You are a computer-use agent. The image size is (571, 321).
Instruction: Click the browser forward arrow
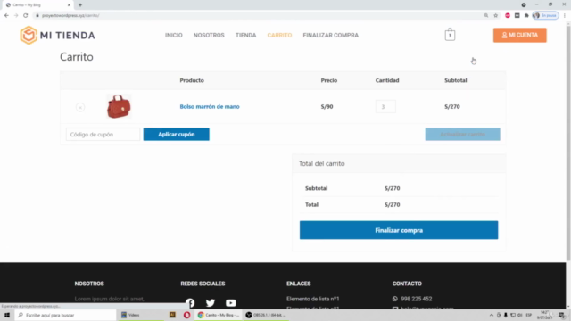tap(16, 15)
